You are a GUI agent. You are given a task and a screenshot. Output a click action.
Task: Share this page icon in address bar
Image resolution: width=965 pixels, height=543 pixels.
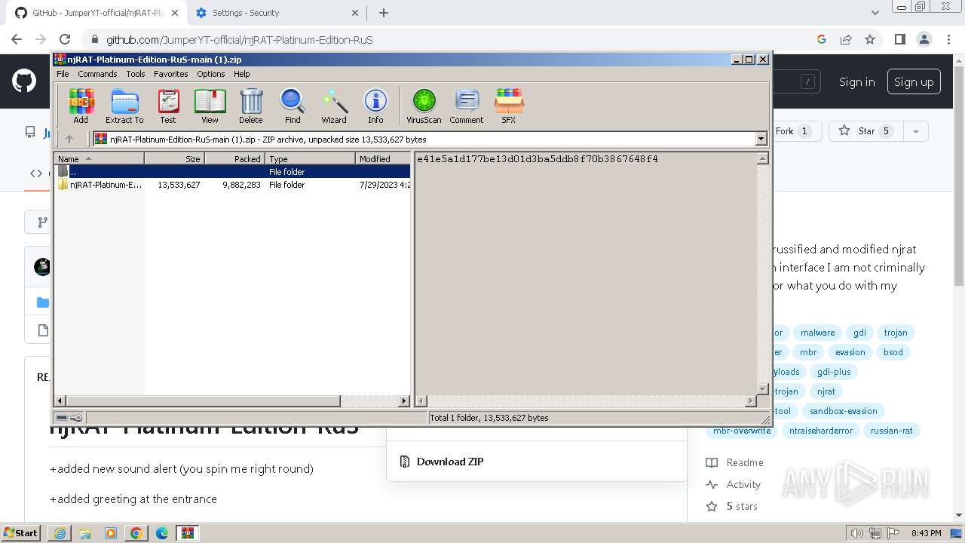[x=846, y=39]
